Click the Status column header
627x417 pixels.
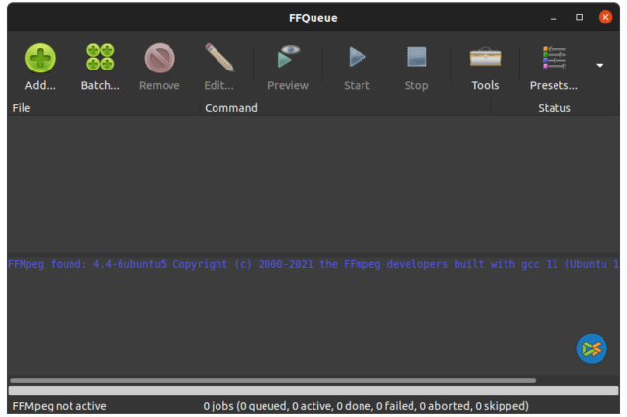[555, 108]
